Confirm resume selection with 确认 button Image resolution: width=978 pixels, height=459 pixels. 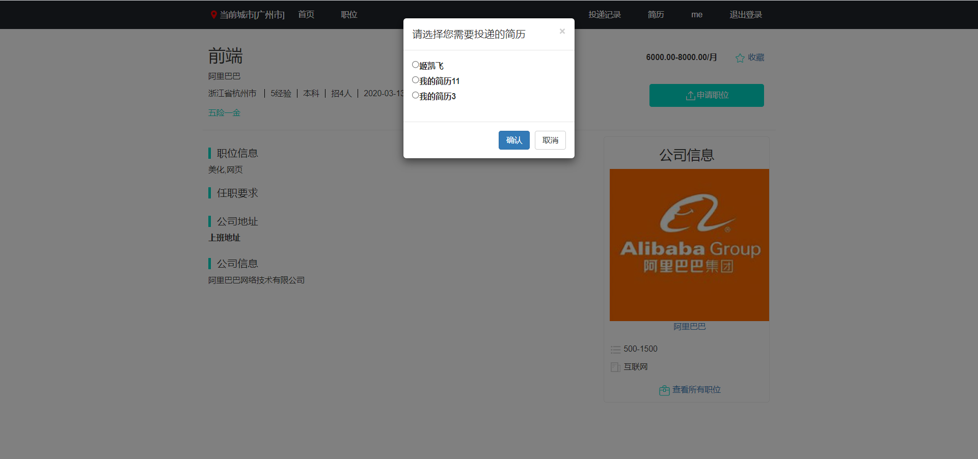(514, 140)
